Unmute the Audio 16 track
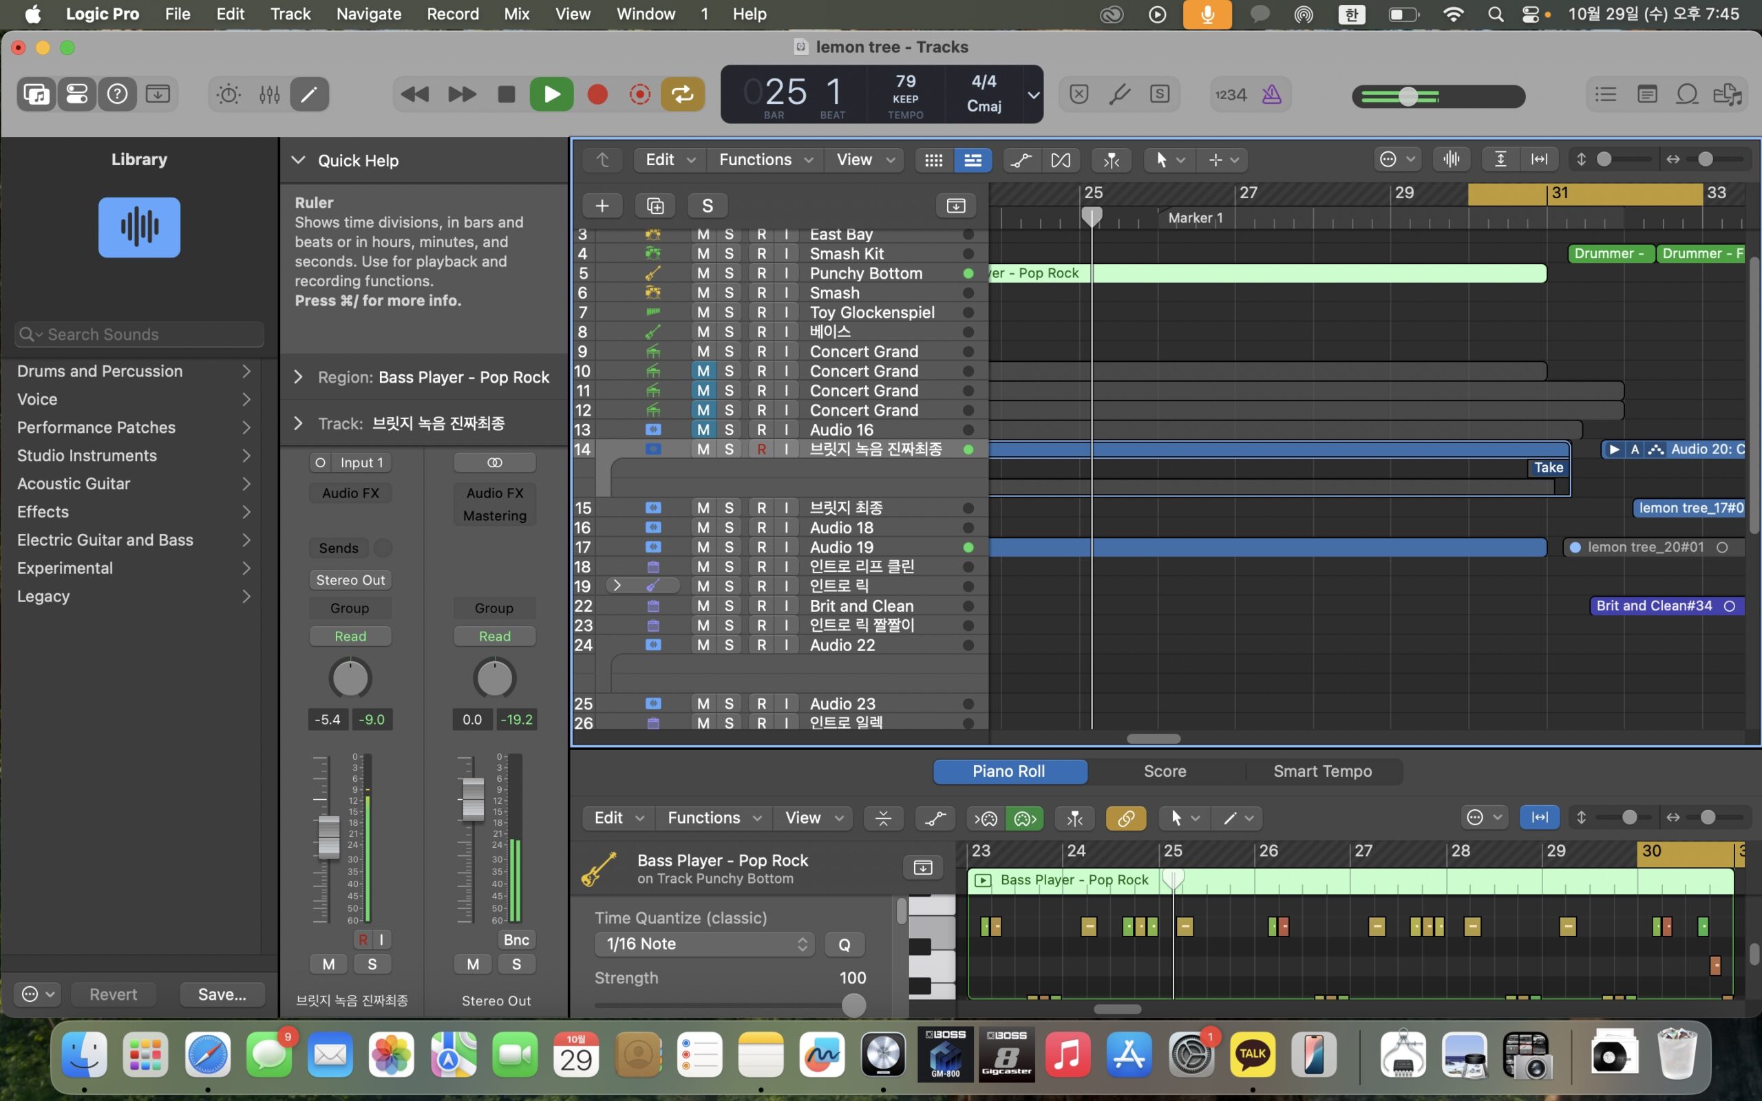 click(x=703, y=429)
